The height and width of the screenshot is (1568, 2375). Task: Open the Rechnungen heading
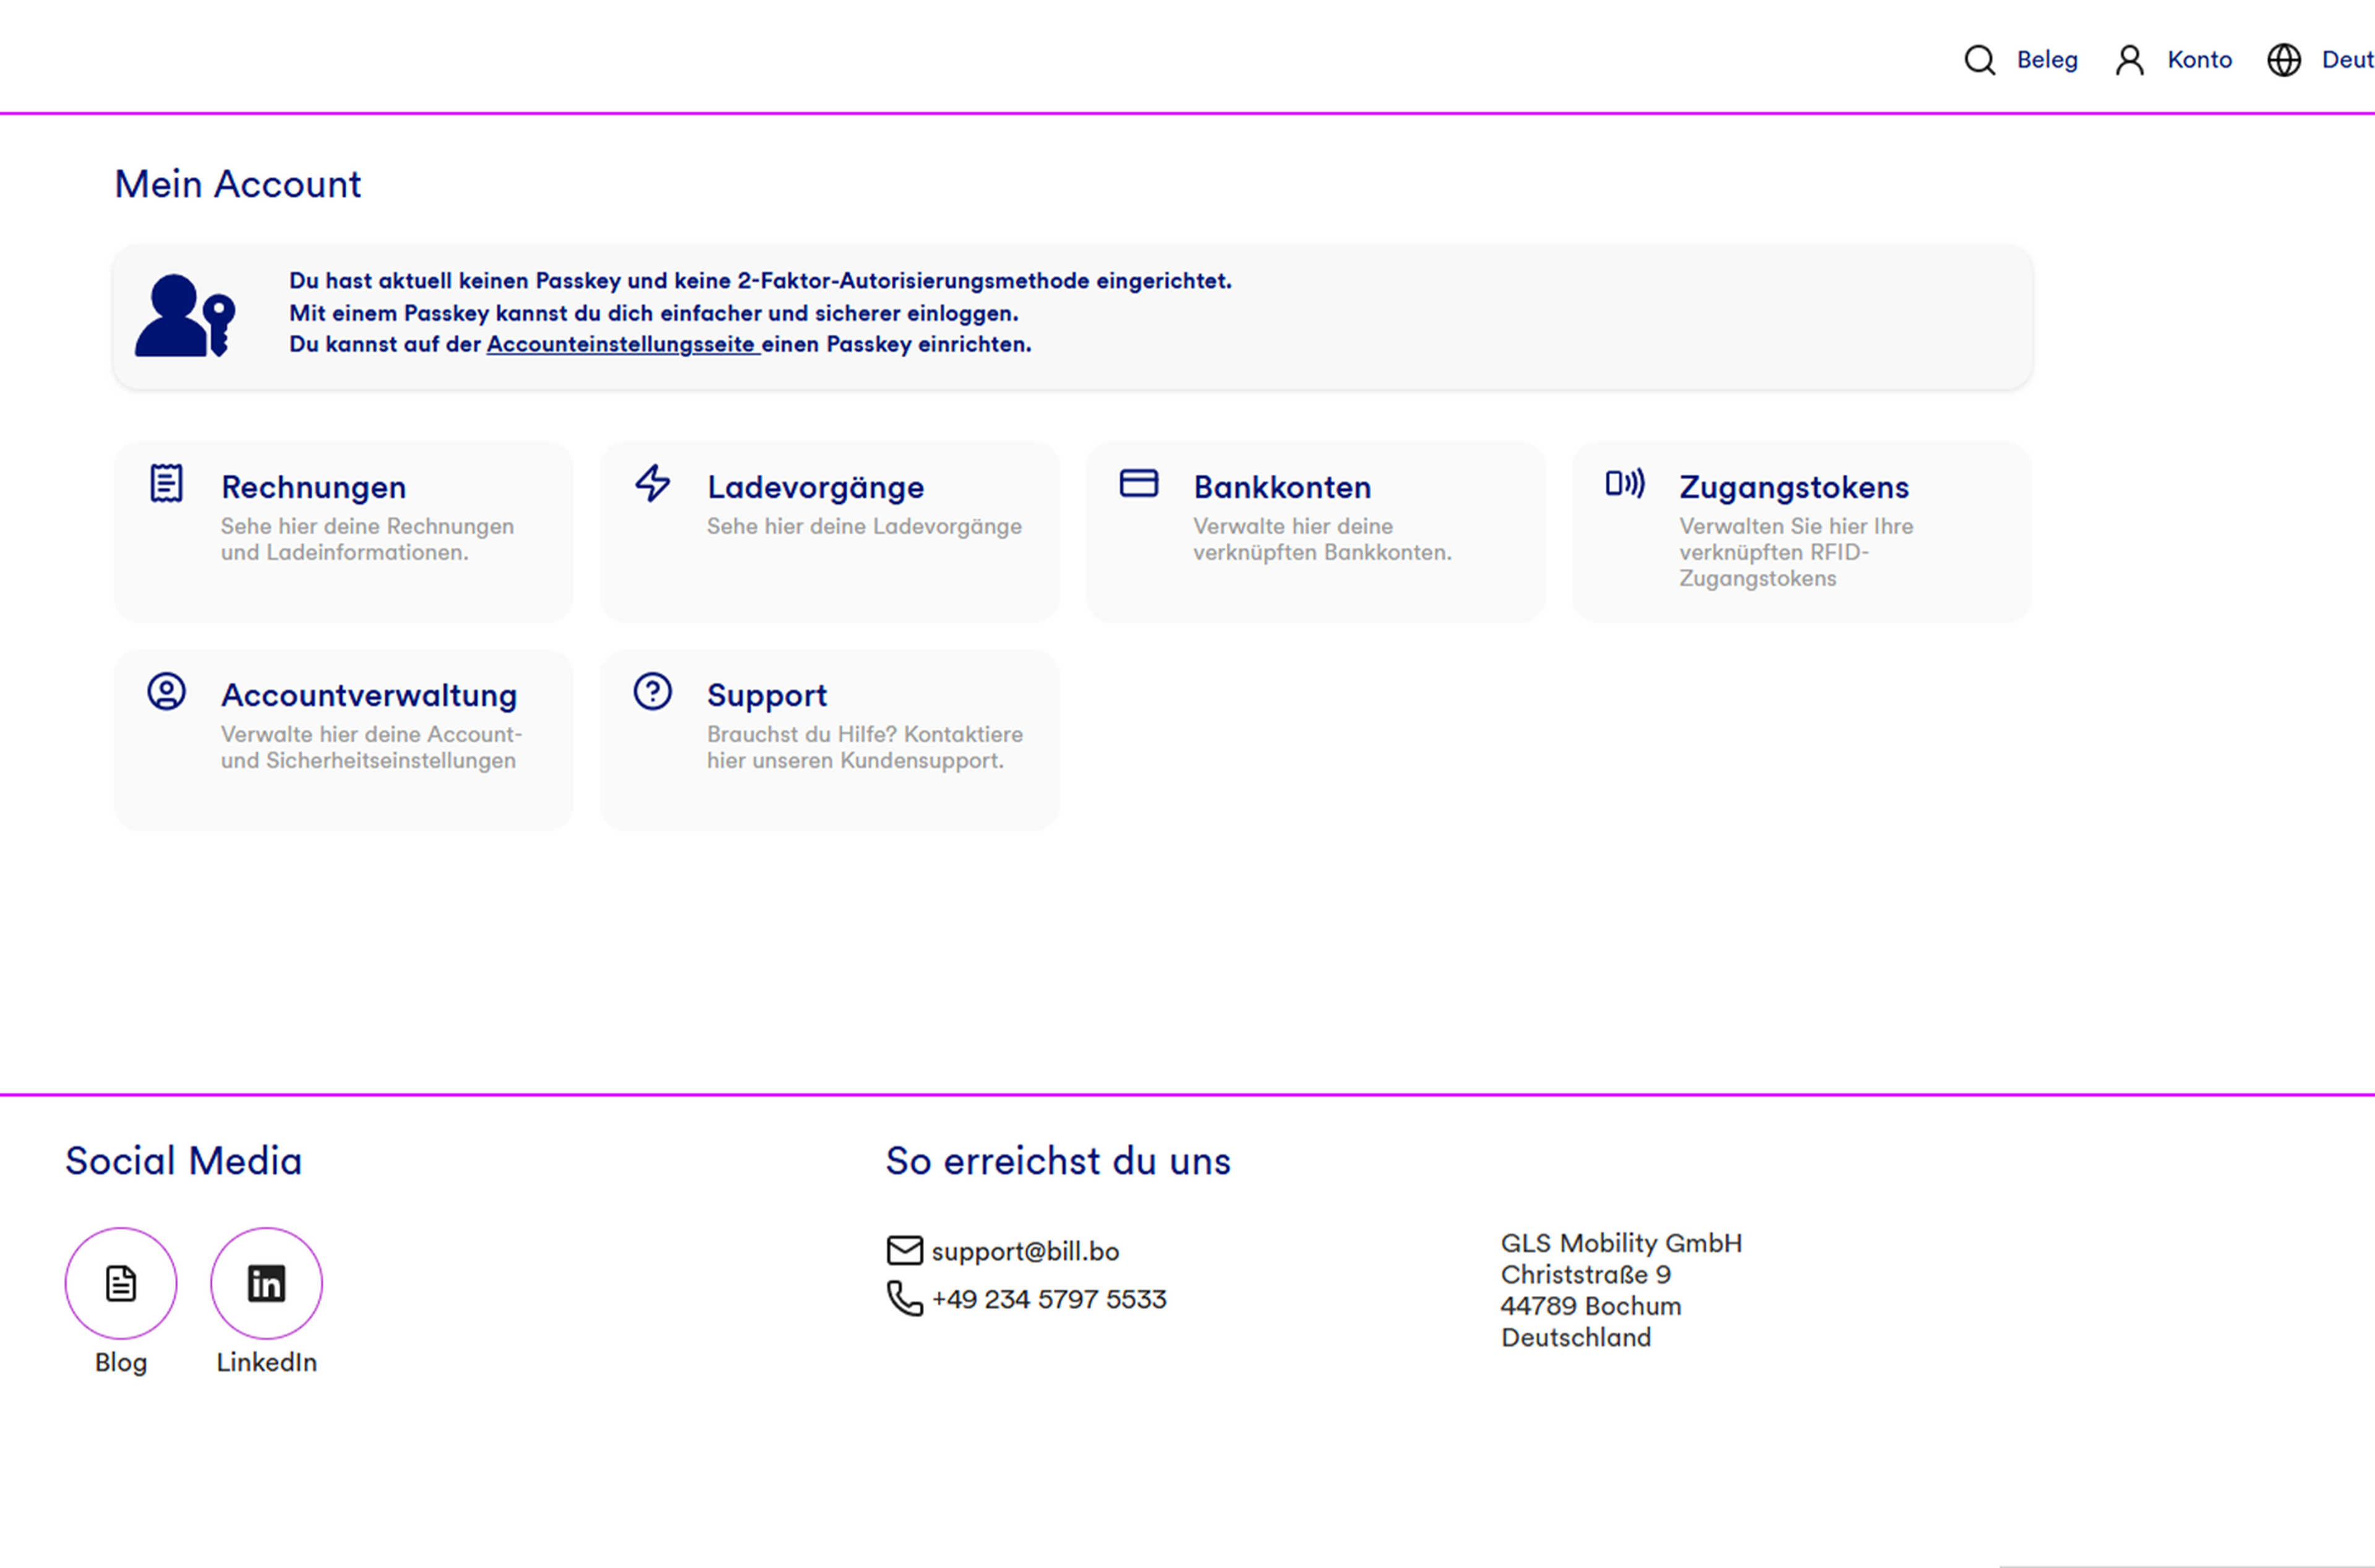pos(313,487)
